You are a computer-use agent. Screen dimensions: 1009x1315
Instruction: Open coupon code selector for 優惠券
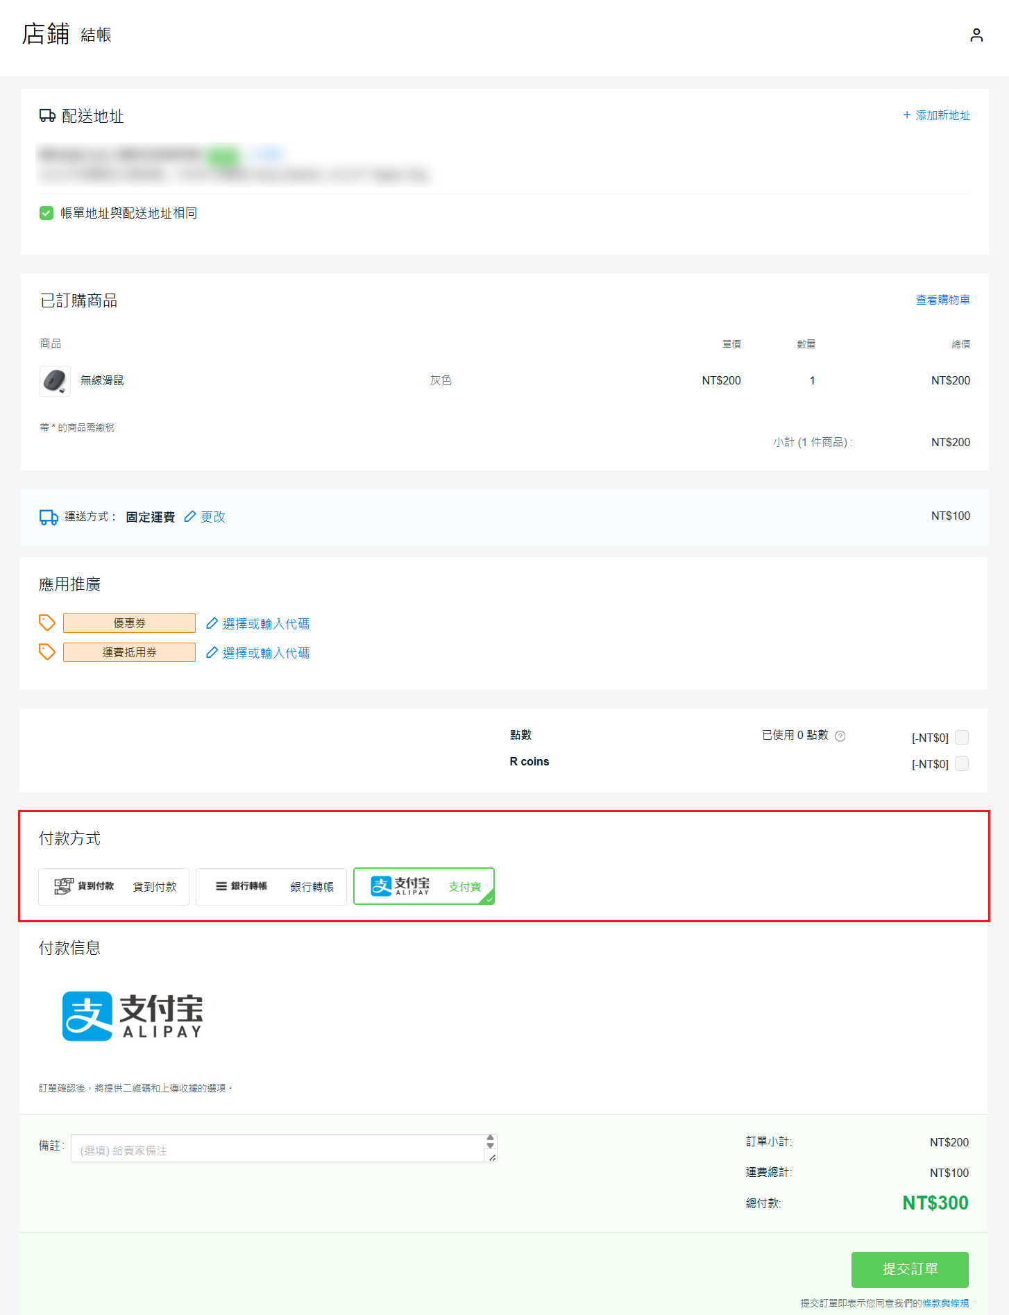[265, 624]
